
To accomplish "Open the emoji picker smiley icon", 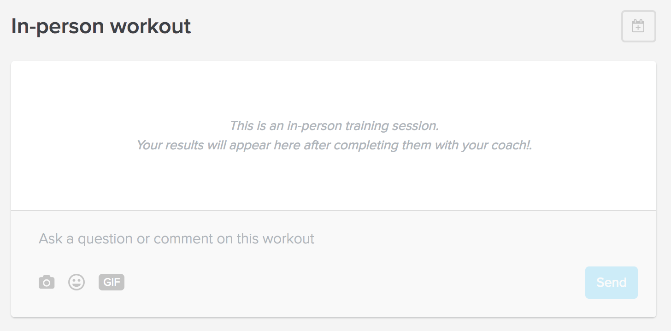I will pos(77,282).
